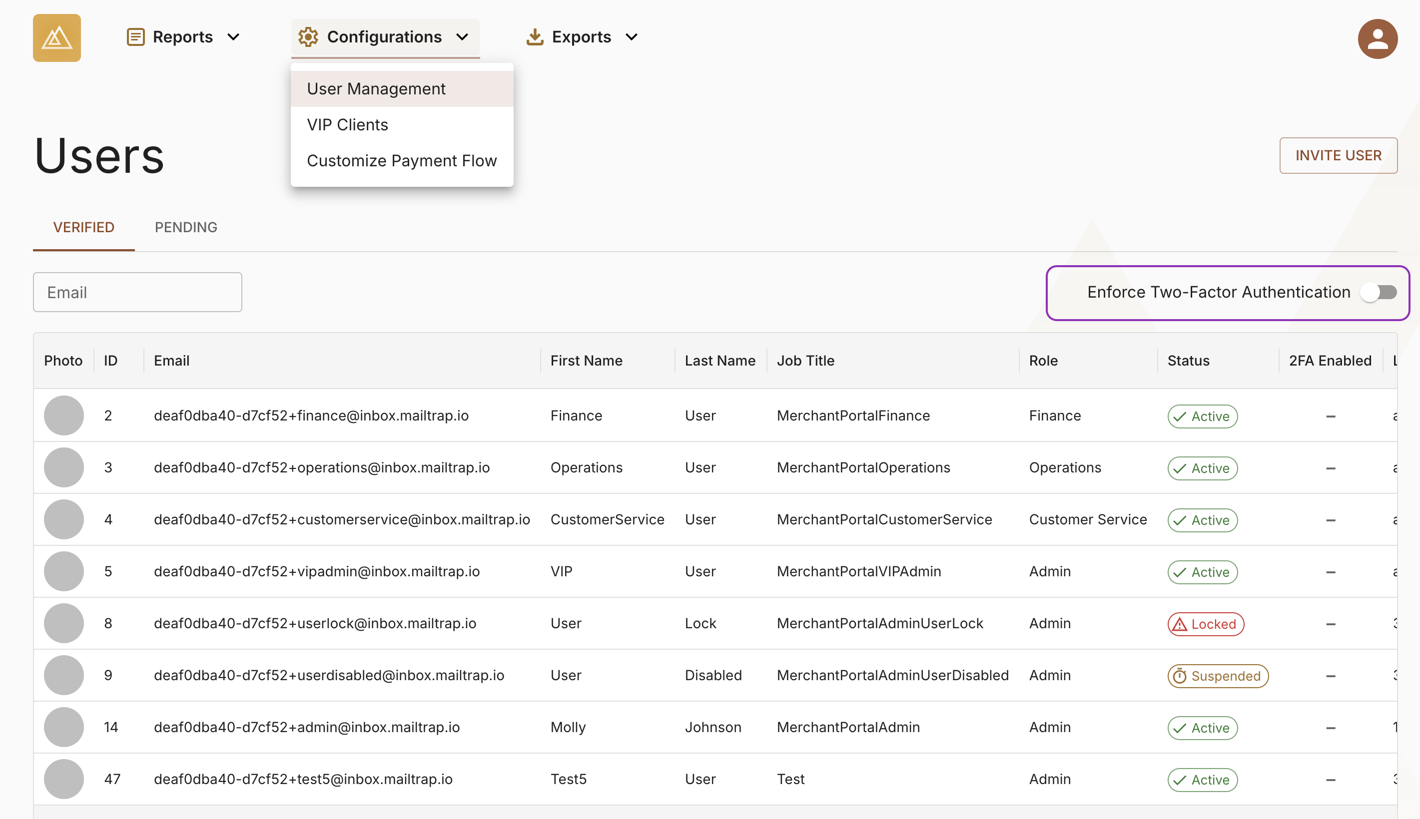Expand the Reports dropdown chevron
The width and height of the screenshot is (1420, 819).
[233, 37]
